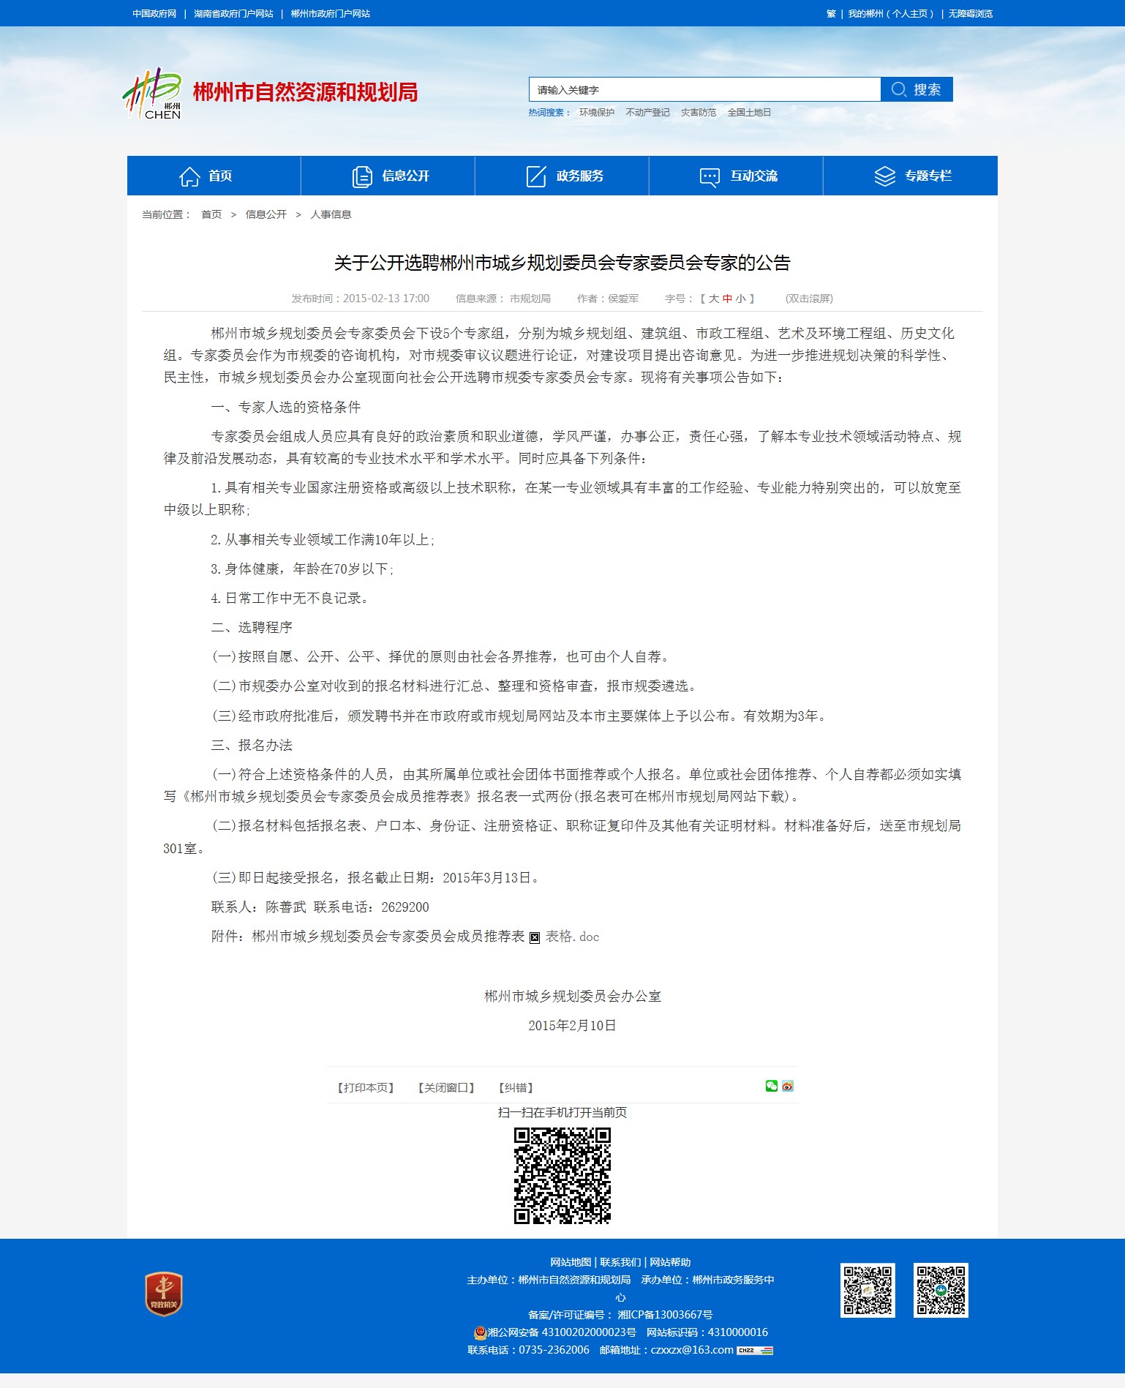Click the police shield icon beside 湘公网安备
This screenshot has width=1125, height=1388.
coord(480,1332)
